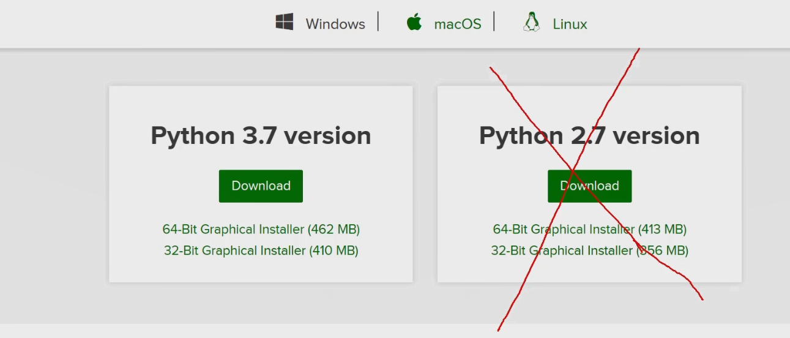Viewport: 790px width, 338px height.
Task: Open Python 3.7 32-Bit Graphical Installer (410 MB)
Action: [261, 250]
